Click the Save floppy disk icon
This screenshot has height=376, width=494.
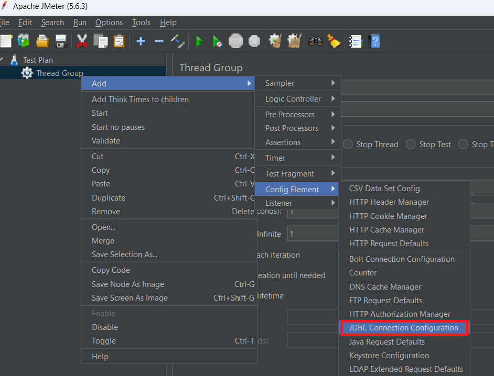[x=61, y=41]
